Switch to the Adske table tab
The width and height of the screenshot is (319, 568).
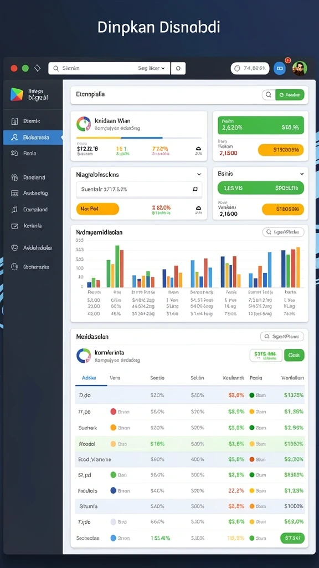[x=89, y=378]
